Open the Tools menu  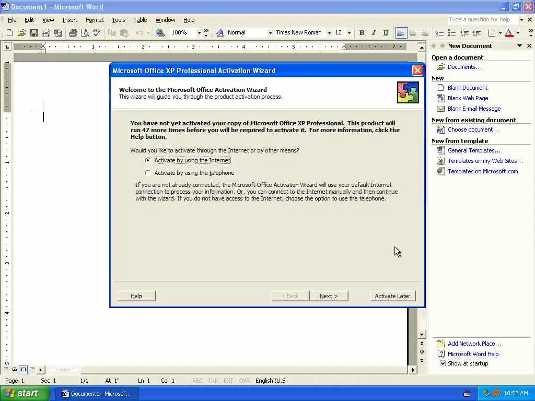pyautogui.click(x=119, y=20)
